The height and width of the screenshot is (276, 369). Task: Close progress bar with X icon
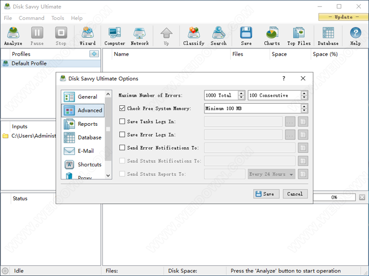(x=362, y=197)
